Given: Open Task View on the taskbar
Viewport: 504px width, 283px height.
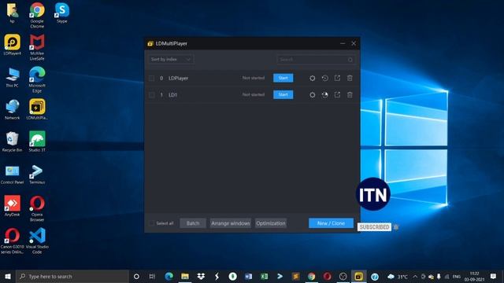Looking at the screenshot, I should [152, 276].
